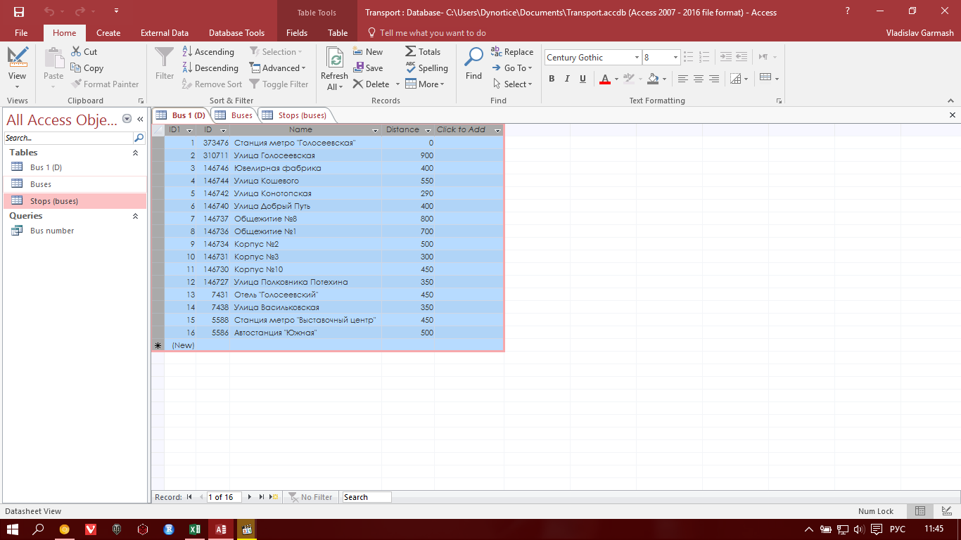Click taskbar search magnifier
This screenshot has height=540, width=961.
tap(39, 529)
